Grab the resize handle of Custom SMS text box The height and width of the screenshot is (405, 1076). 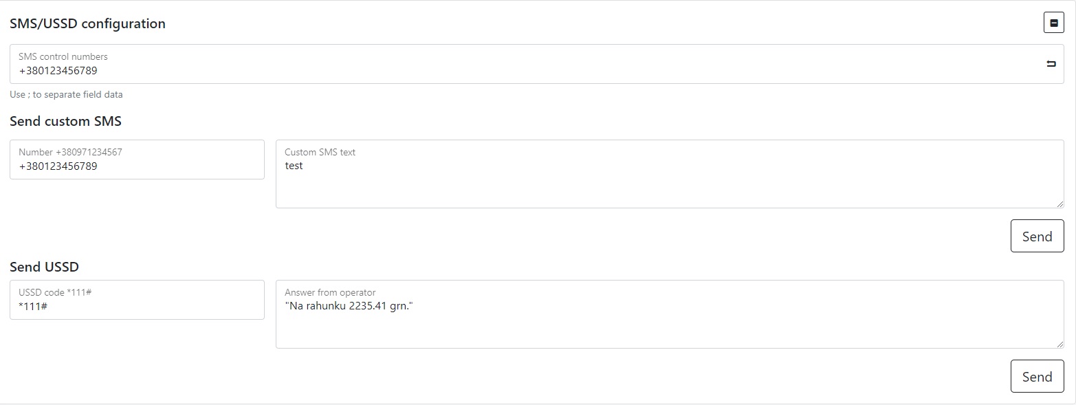(1060, 204)
